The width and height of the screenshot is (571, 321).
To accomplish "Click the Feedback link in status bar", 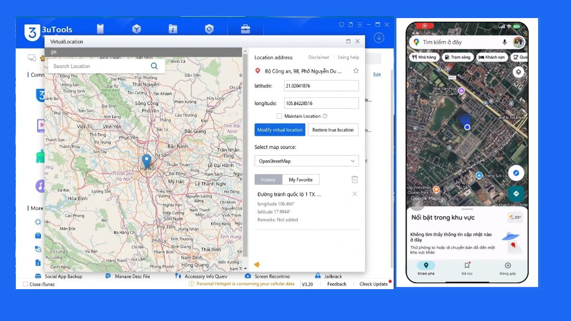I will tap(336, 284).
